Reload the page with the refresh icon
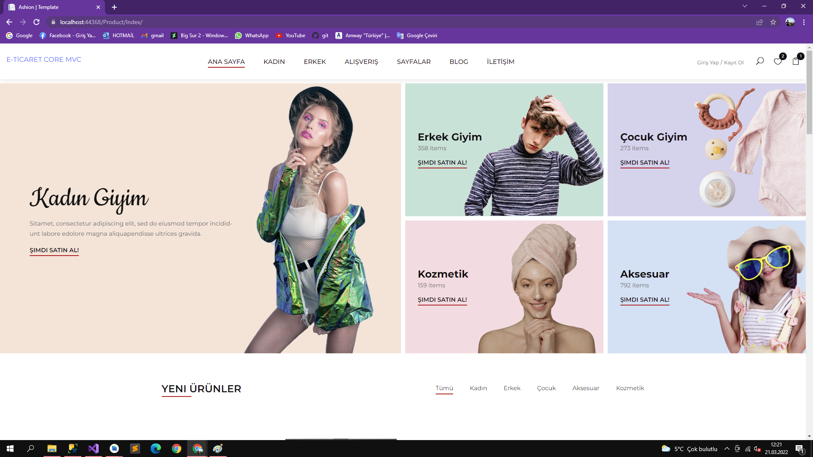The width and height of the screenshot is (813, 457). coord(36,22)
